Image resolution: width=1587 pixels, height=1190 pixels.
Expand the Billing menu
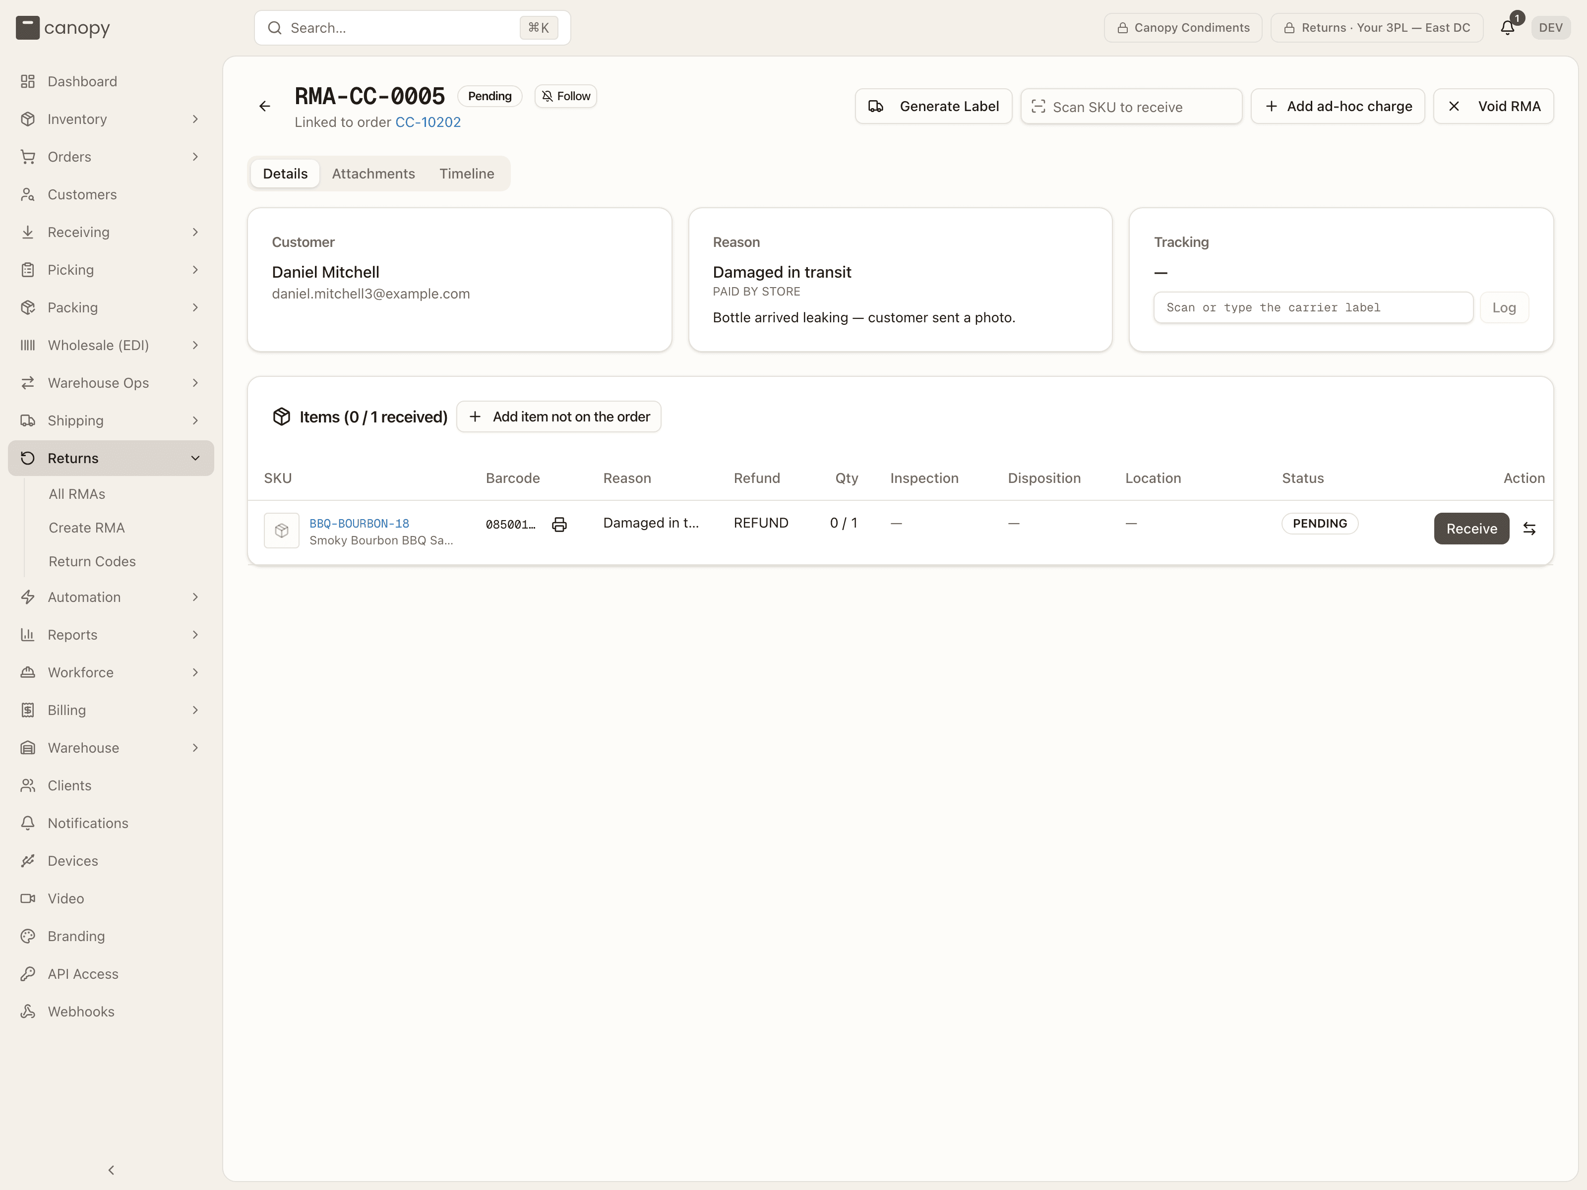click(x=111, y=710)
